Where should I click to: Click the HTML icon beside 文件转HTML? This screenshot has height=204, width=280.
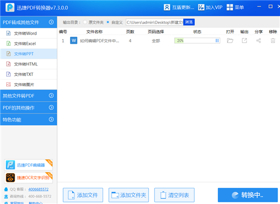click(x=8, y=64)
